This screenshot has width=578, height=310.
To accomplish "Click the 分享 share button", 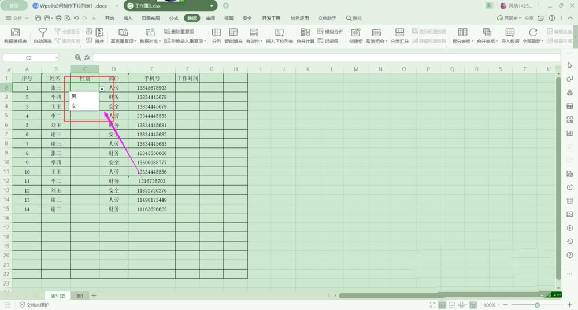I will (529, 18).
